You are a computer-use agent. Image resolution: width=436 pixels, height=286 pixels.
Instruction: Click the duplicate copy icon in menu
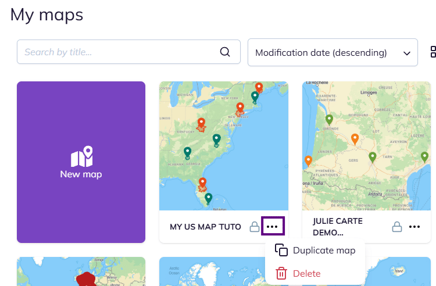[281, 251]
